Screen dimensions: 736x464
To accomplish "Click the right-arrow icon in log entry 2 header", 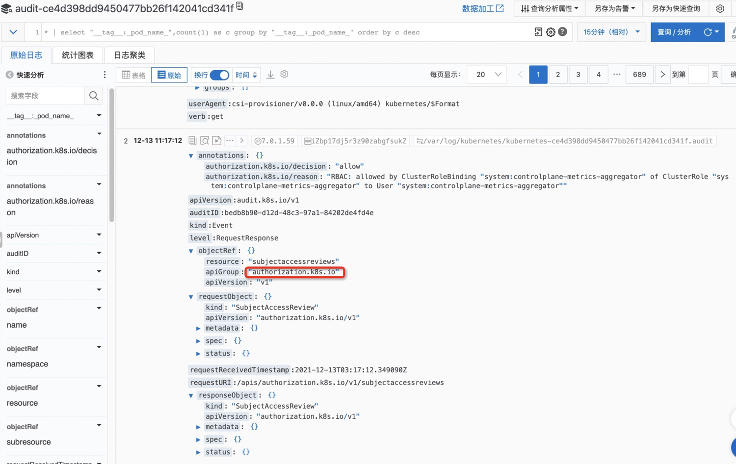I will (x=242, y=141).
